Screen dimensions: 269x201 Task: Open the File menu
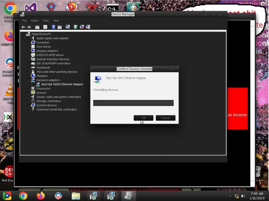click(24, 20)
